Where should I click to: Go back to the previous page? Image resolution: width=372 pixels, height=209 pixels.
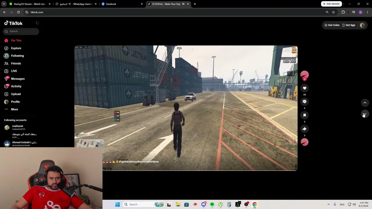click(4, 12)
